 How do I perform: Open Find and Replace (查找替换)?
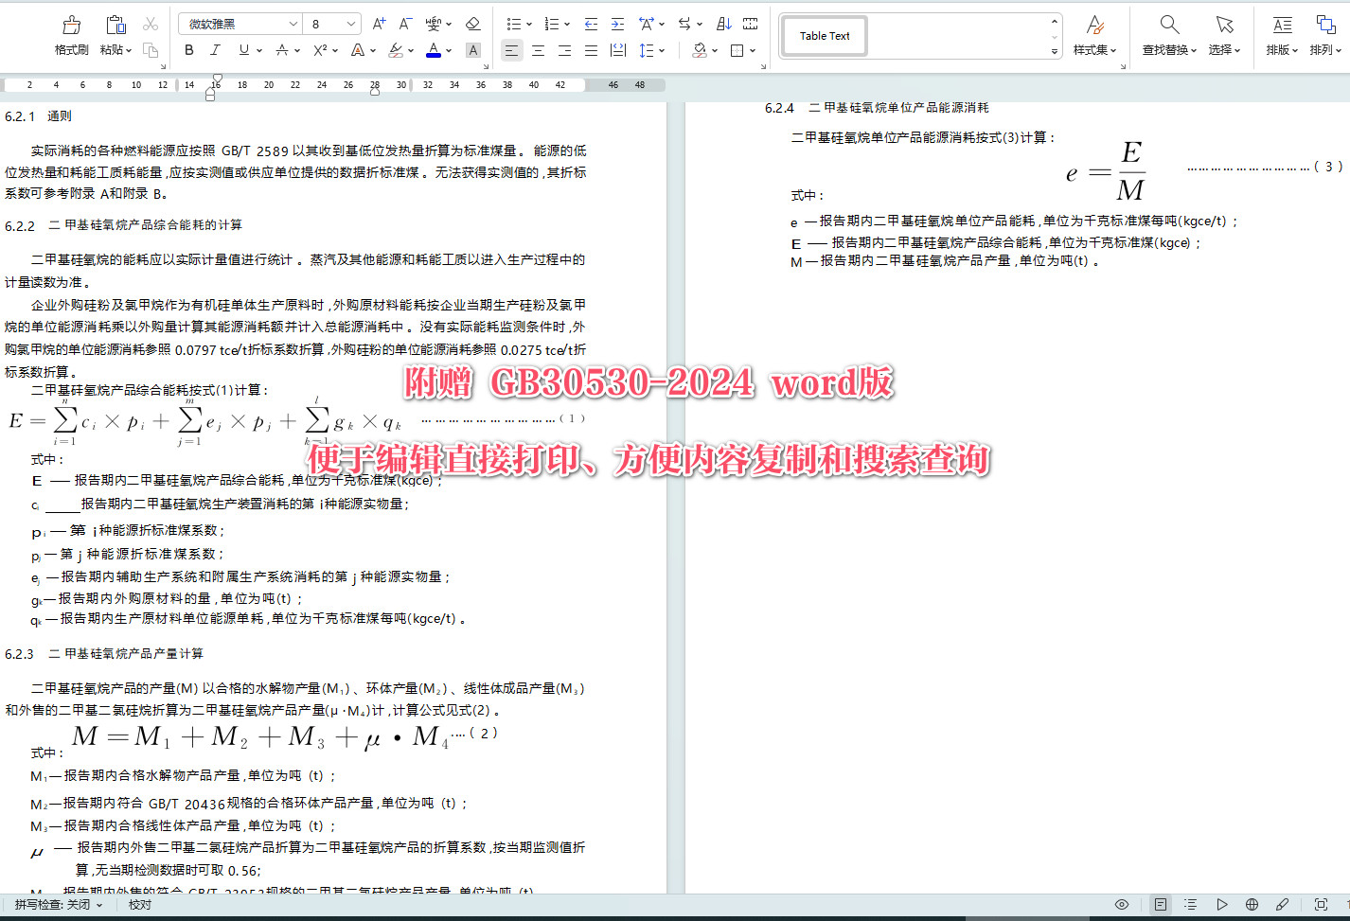(1167, 36)
